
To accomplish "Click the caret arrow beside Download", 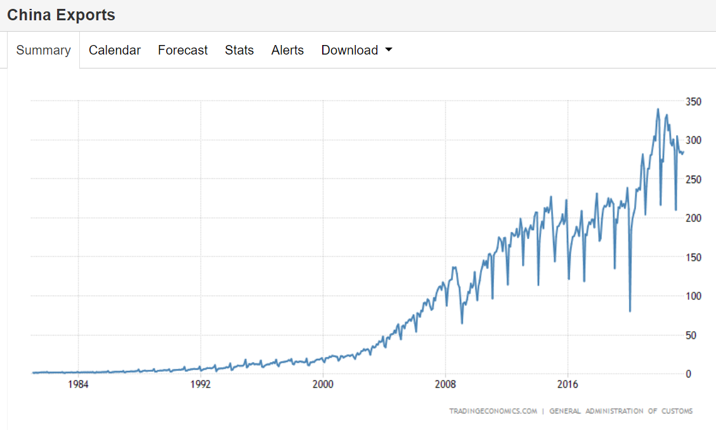I will point(389,50).
